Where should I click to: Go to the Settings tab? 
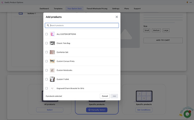pos(116,8)
